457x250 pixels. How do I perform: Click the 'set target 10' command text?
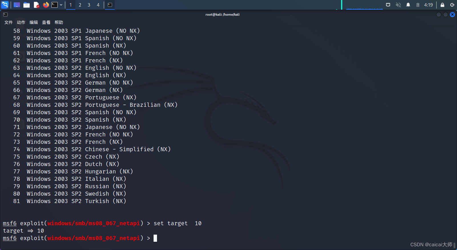coord(178,223)
